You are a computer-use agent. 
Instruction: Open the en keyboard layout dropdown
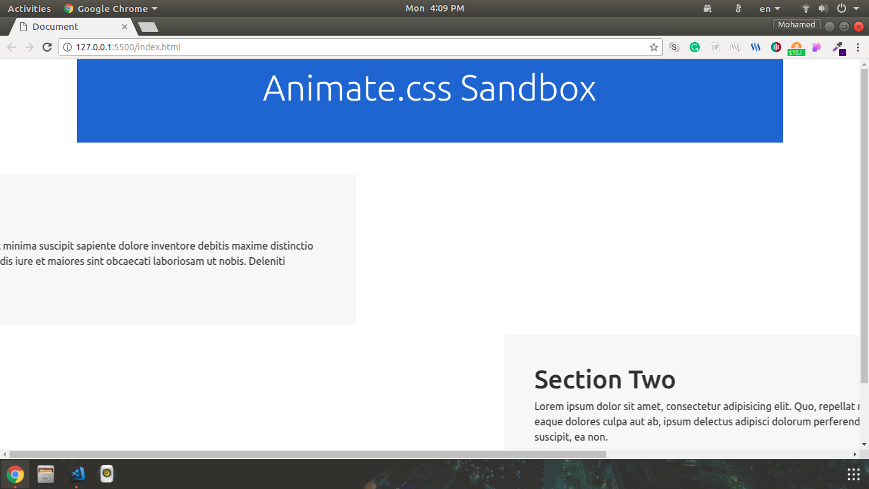click(x=770, y=9)
